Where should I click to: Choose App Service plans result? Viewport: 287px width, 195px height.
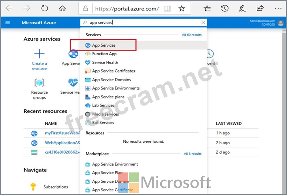108,97
